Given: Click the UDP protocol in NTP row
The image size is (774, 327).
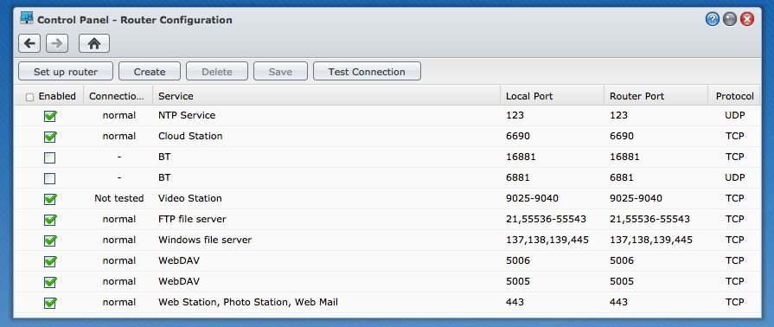Looking at the screenshot, I should [734, 115].
